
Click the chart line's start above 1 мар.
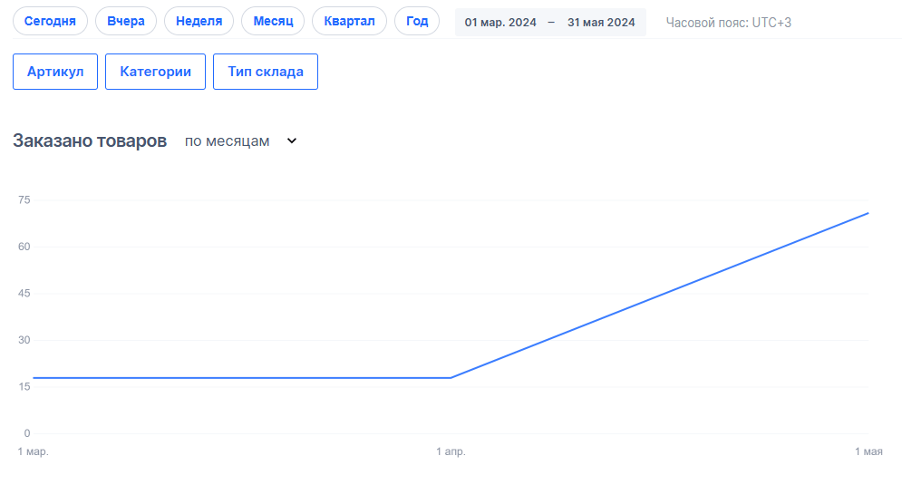coord(33,377)
